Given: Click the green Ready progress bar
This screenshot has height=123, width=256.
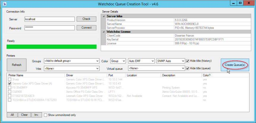Looking at the screenshot, I should click(x=51, y=47).
